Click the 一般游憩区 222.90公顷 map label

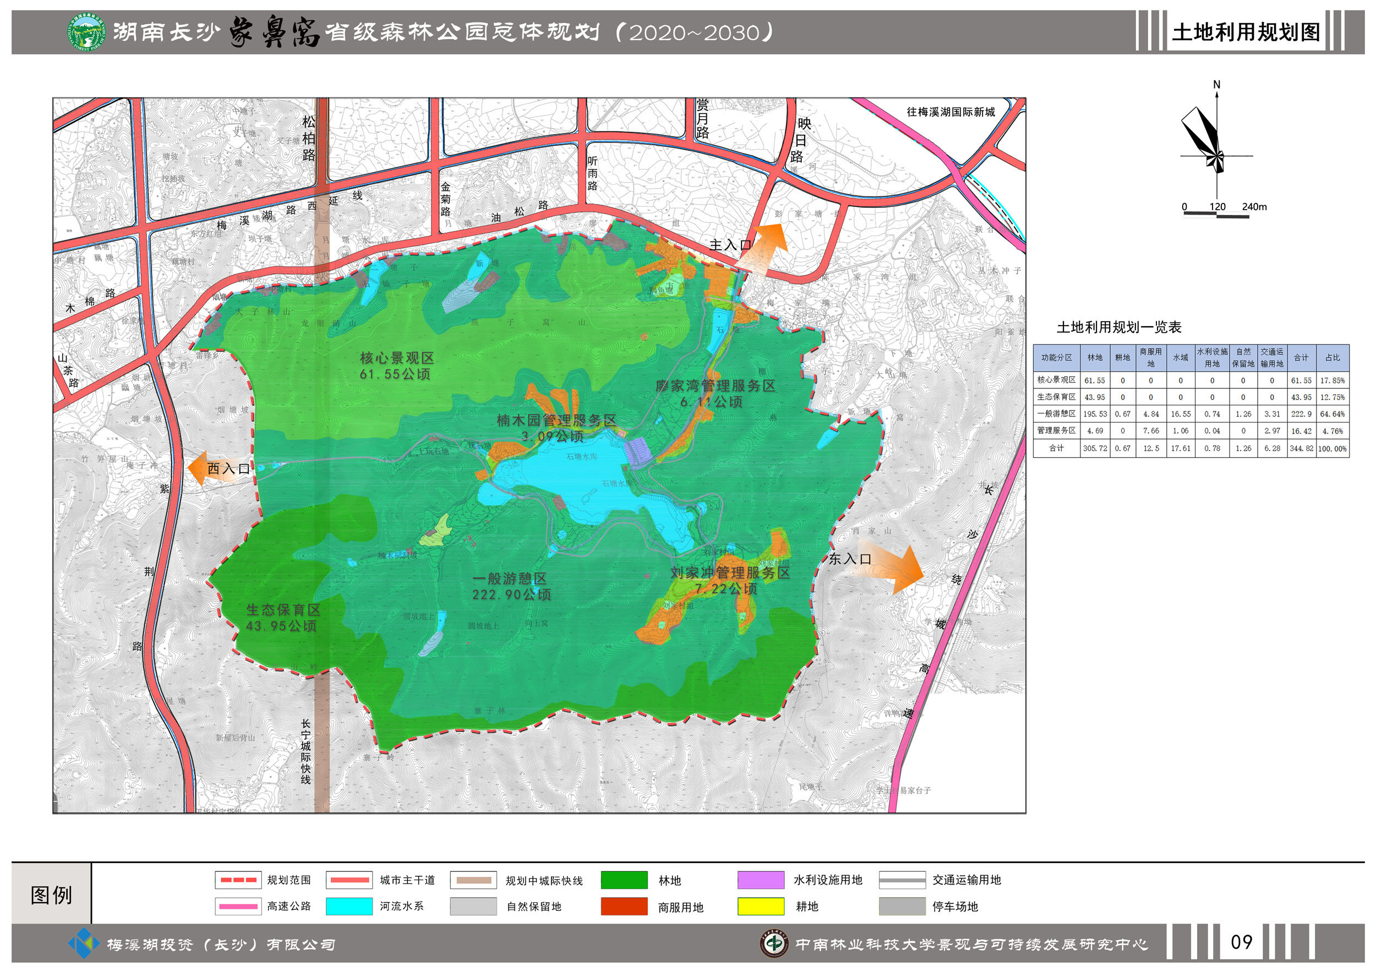click(x=511, y=586)
